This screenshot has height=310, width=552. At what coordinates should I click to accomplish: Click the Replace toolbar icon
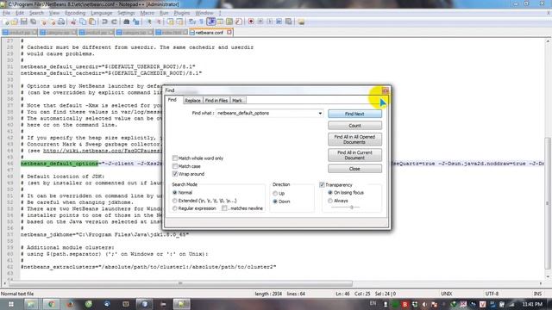click(135, 22)
